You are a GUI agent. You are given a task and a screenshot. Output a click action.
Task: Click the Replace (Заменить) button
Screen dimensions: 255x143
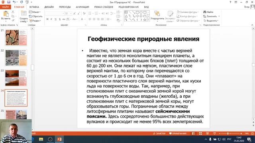coord(212,16)
